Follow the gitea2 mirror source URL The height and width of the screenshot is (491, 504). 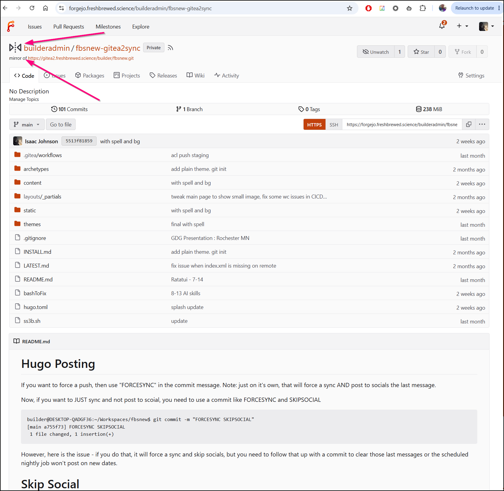coord(81,58)
